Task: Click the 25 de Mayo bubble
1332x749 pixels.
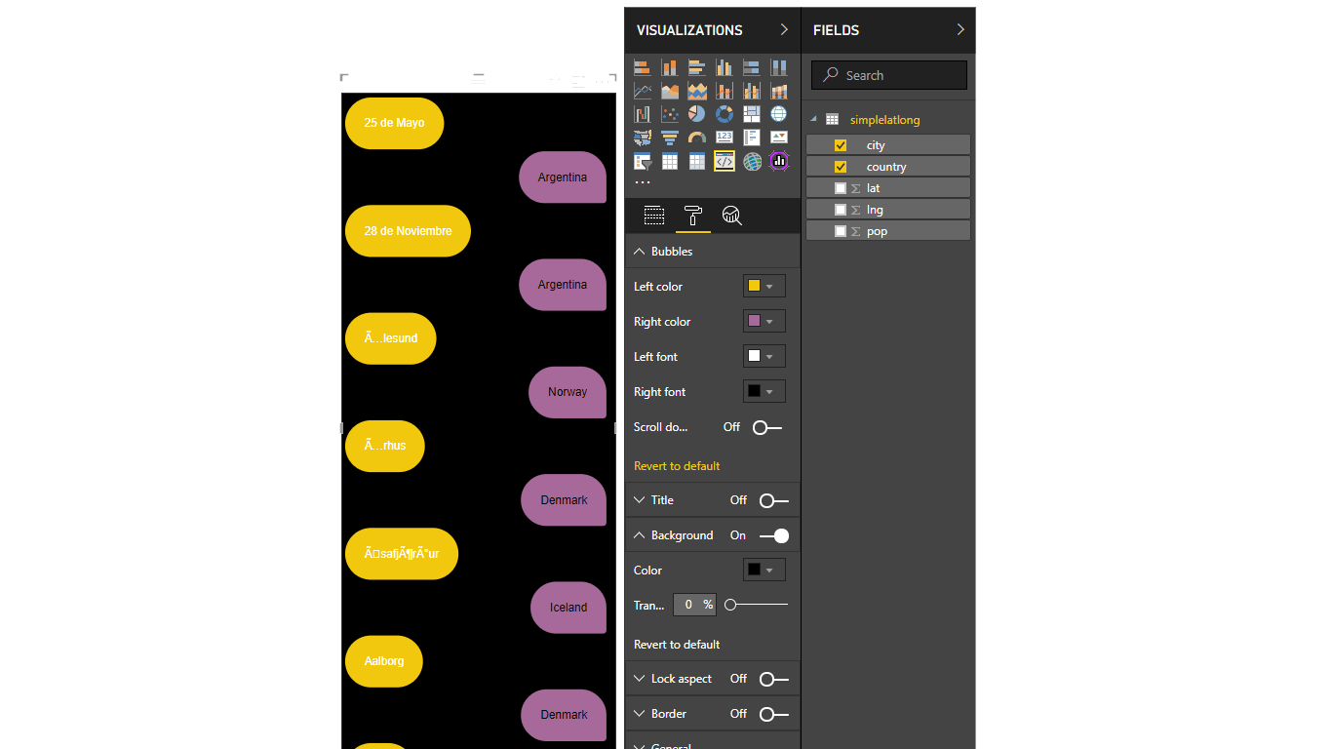Action: coord(395,124)
